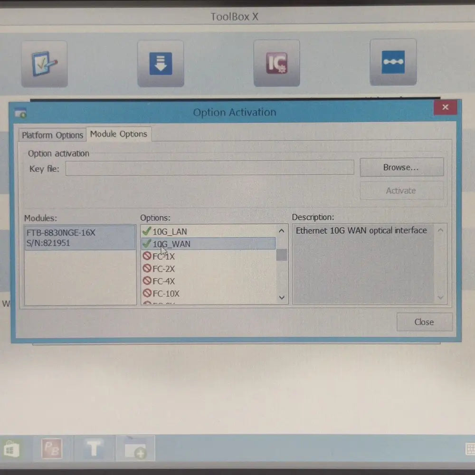Click the checklist clipboard icon in ToolBox X
475x475 pixels.
44,64
